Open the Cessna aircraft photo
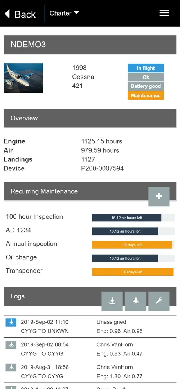 (x=23, y=78)
